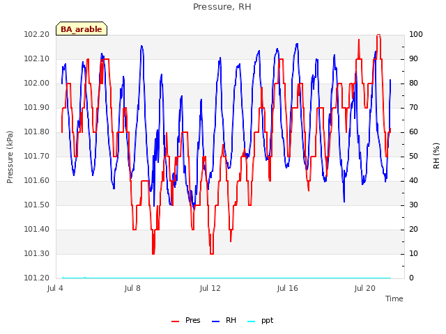Click the 80 RH tick label
This screenshot has height=334, width=446.
(413, 83)
